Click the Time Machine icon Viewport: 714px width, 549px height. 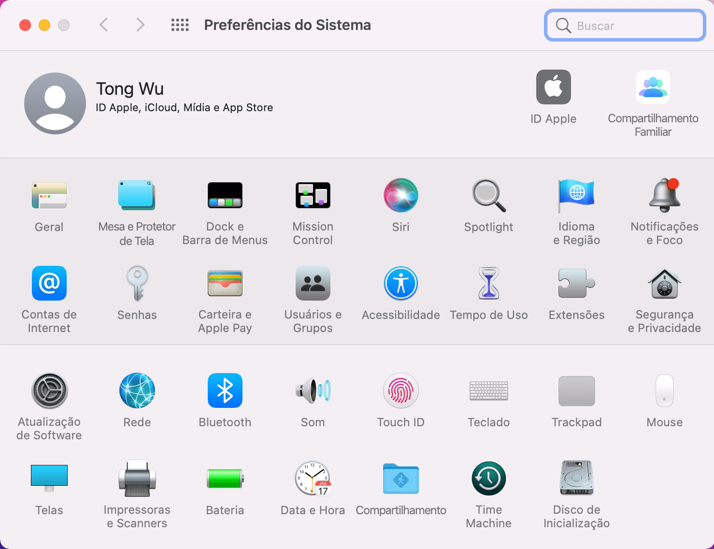(x=488, y=479)
